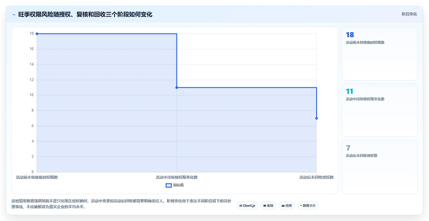Screen dimensions: 429x221
Task: Click the trend icon beside the page title
Action: [14, 15]
